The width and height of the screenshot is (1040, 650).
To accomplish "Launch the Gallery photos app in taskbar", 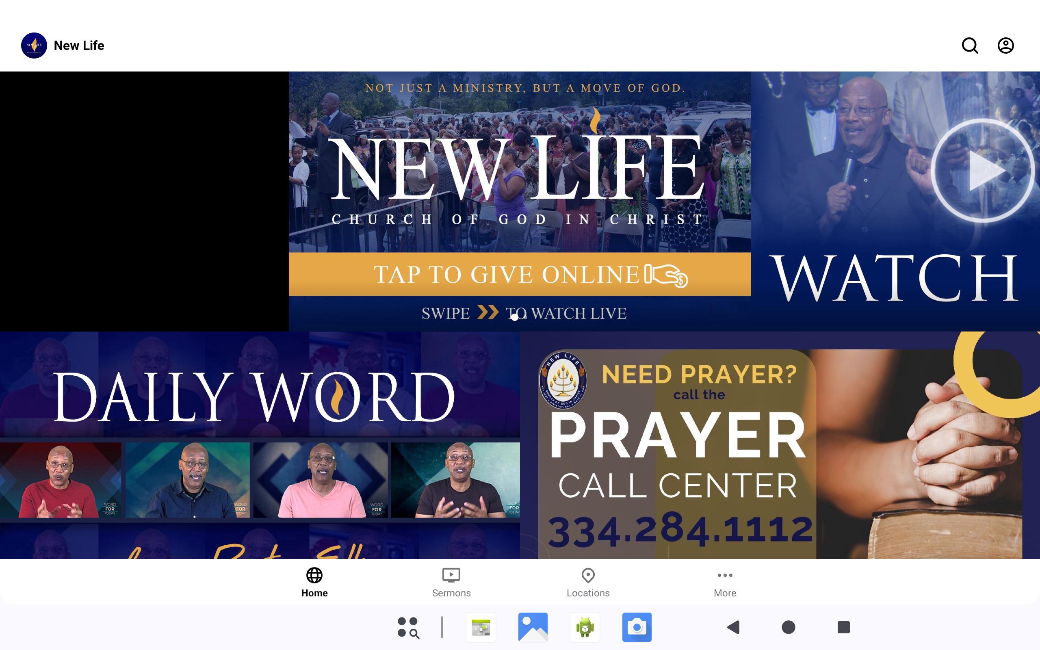I will (533, 627).
